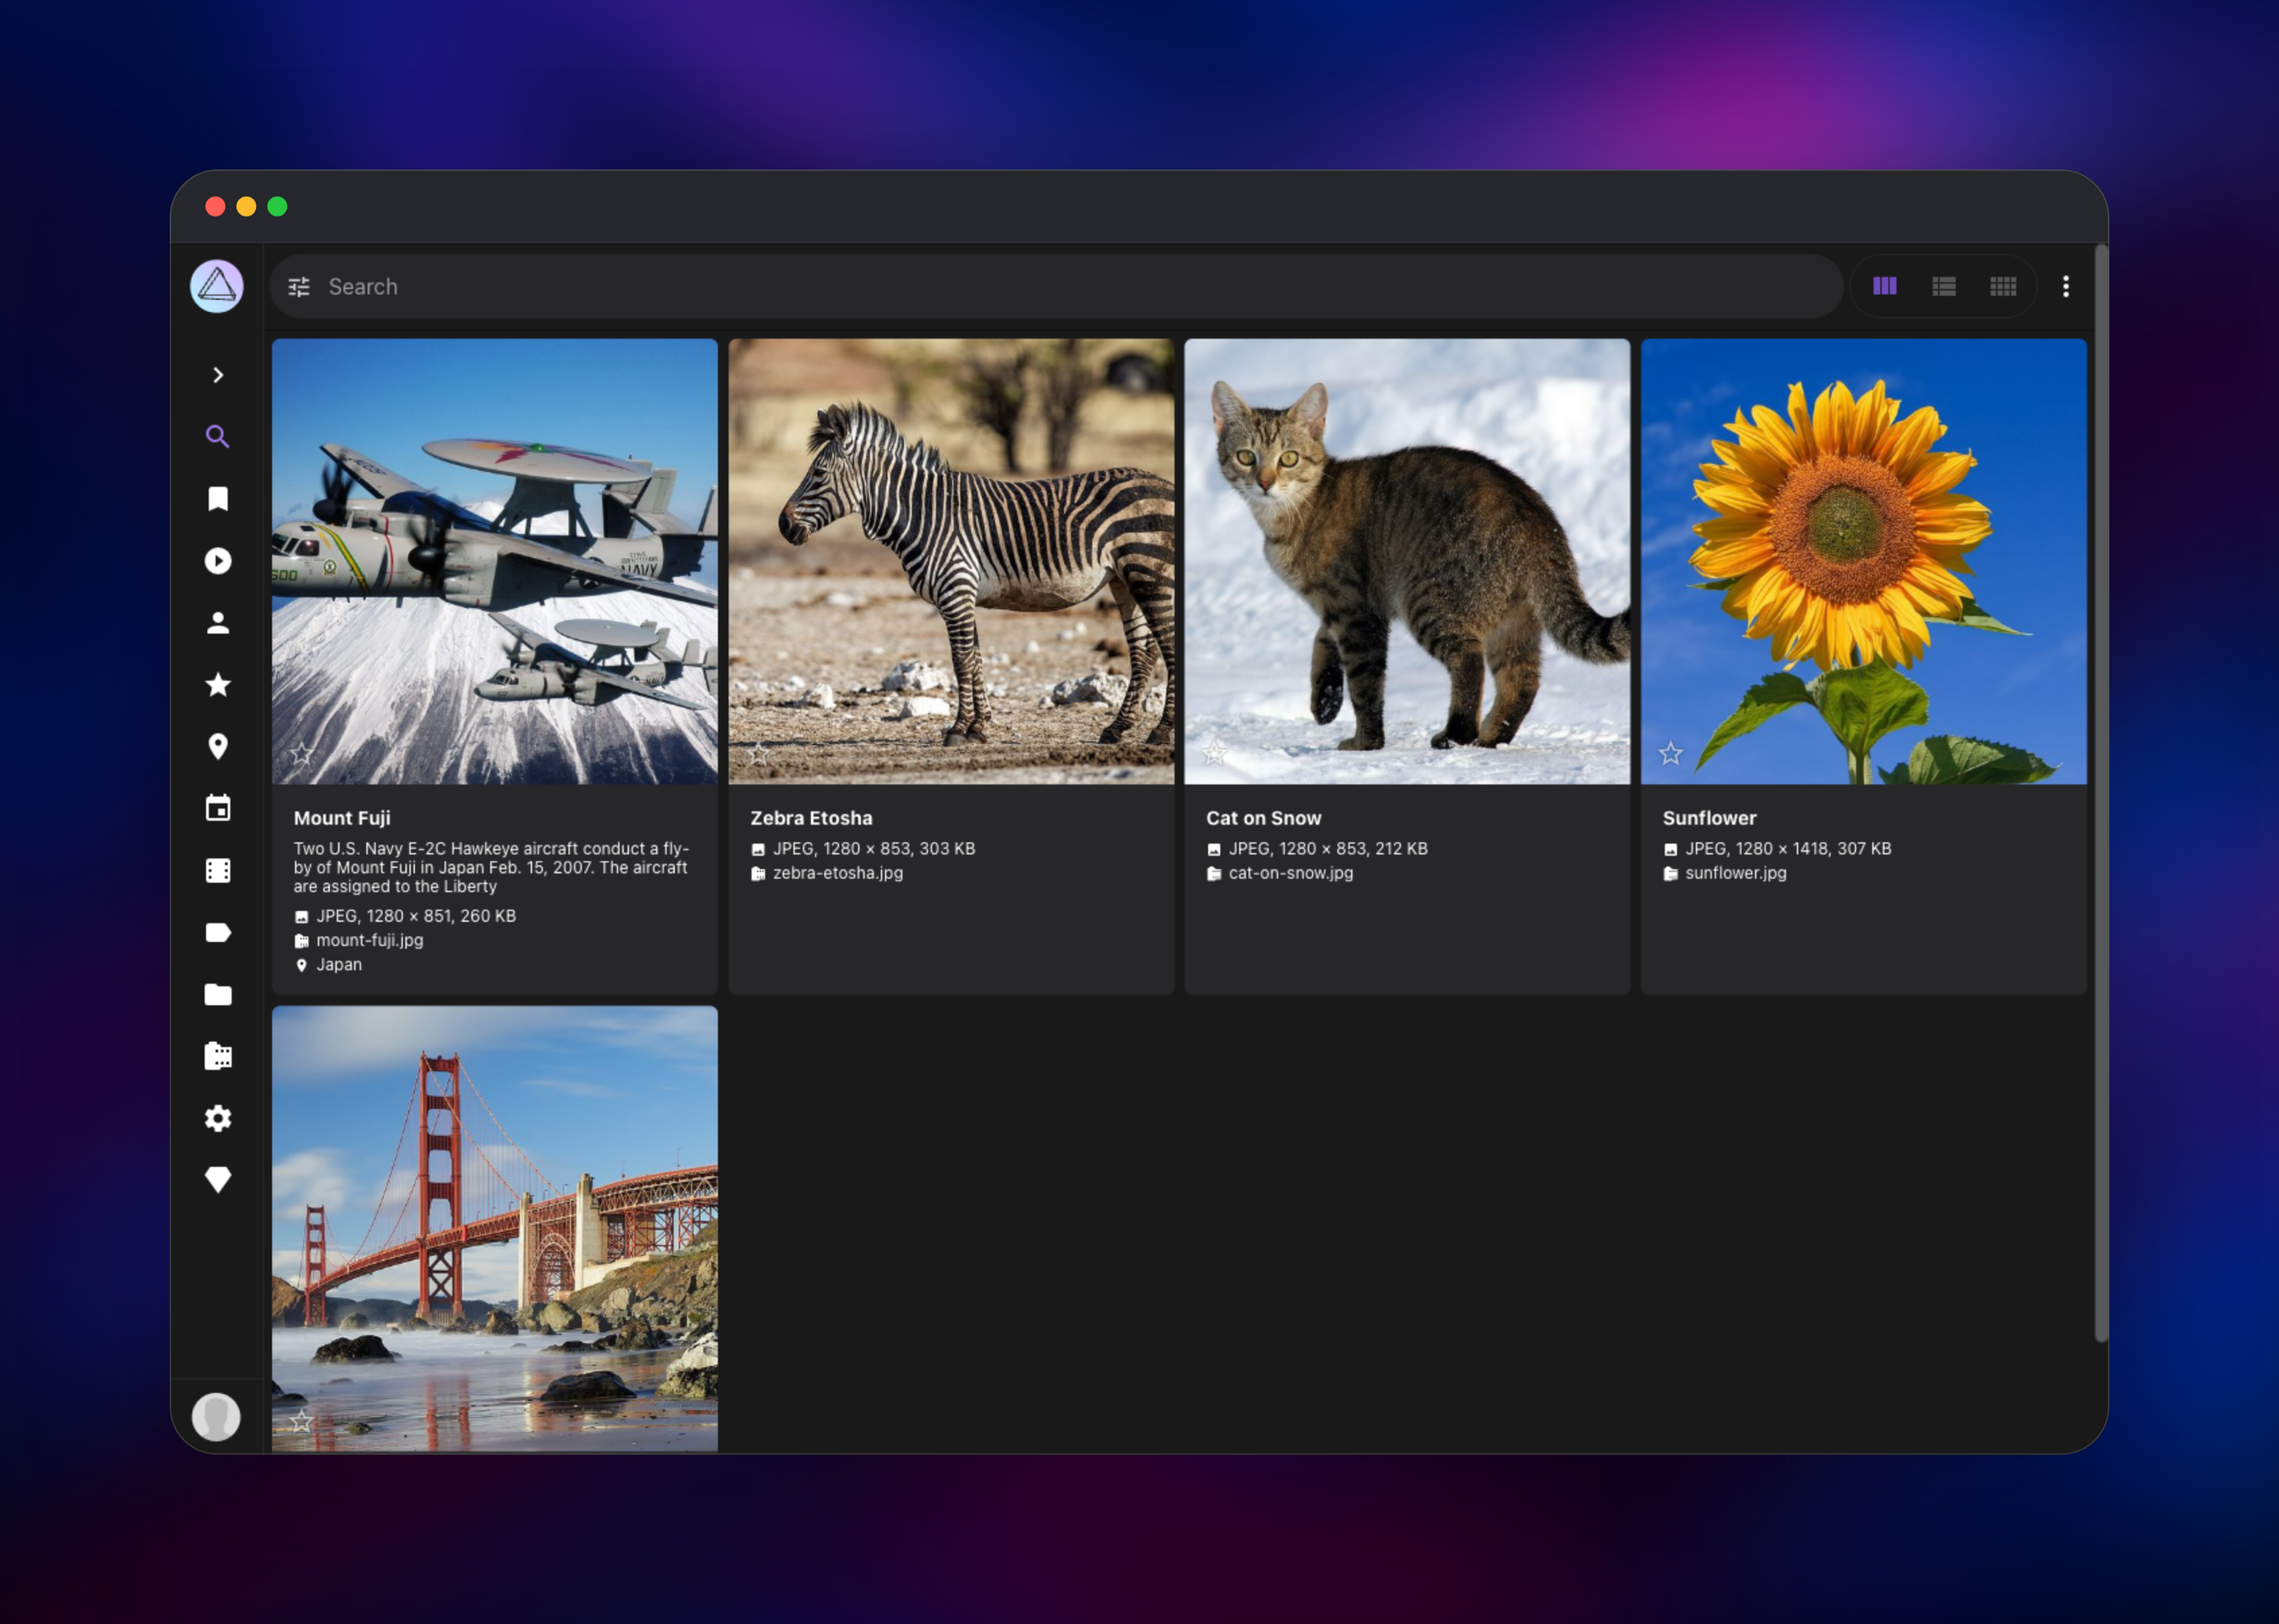The width and height of the screenshot is (2279, 1624).
Task: Favorite the Mount Fuji photo
Action: click(x=302, y=753)
